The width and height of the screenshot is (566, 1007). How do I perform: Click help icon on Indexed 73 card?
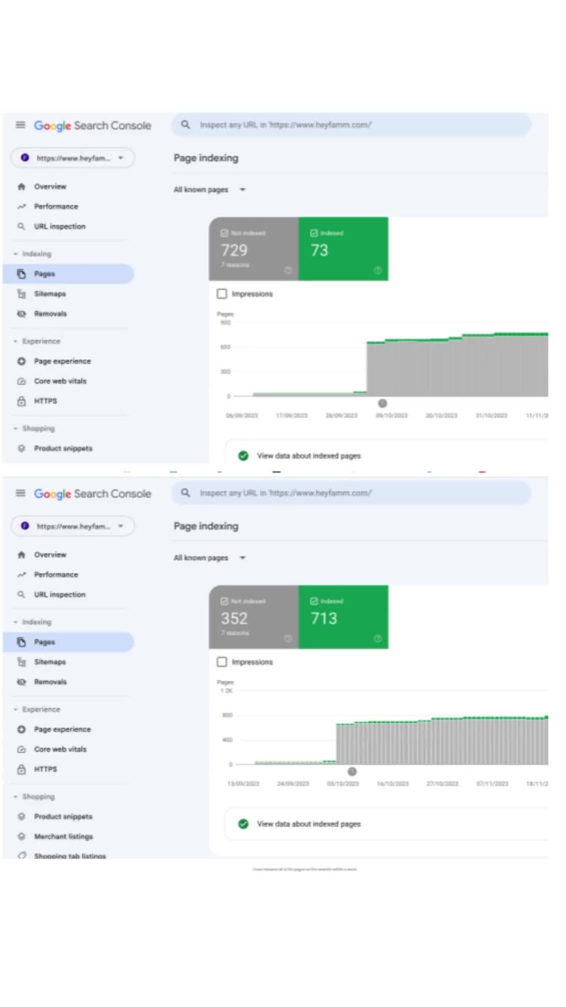tap(378, 270)
